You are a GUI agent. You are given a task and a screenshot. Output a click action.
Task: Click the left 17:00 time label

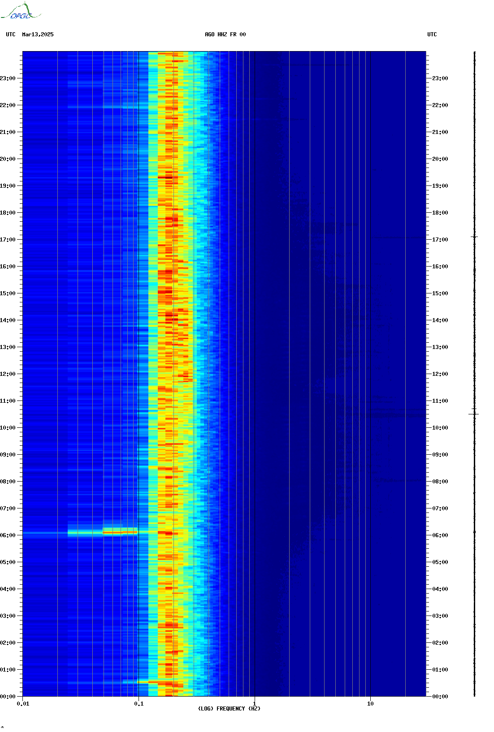point(8,240)
